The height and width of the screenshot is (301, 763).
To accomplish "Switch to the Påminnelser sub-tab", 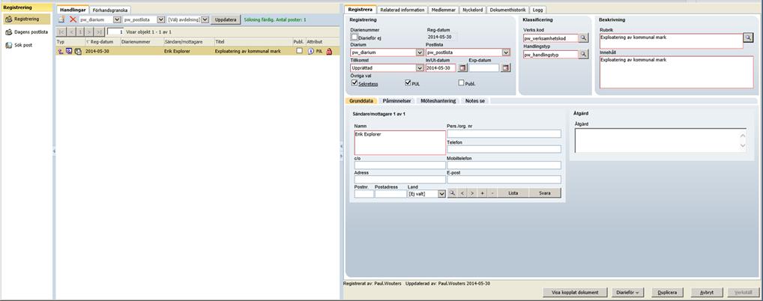I will pos(396,100).
